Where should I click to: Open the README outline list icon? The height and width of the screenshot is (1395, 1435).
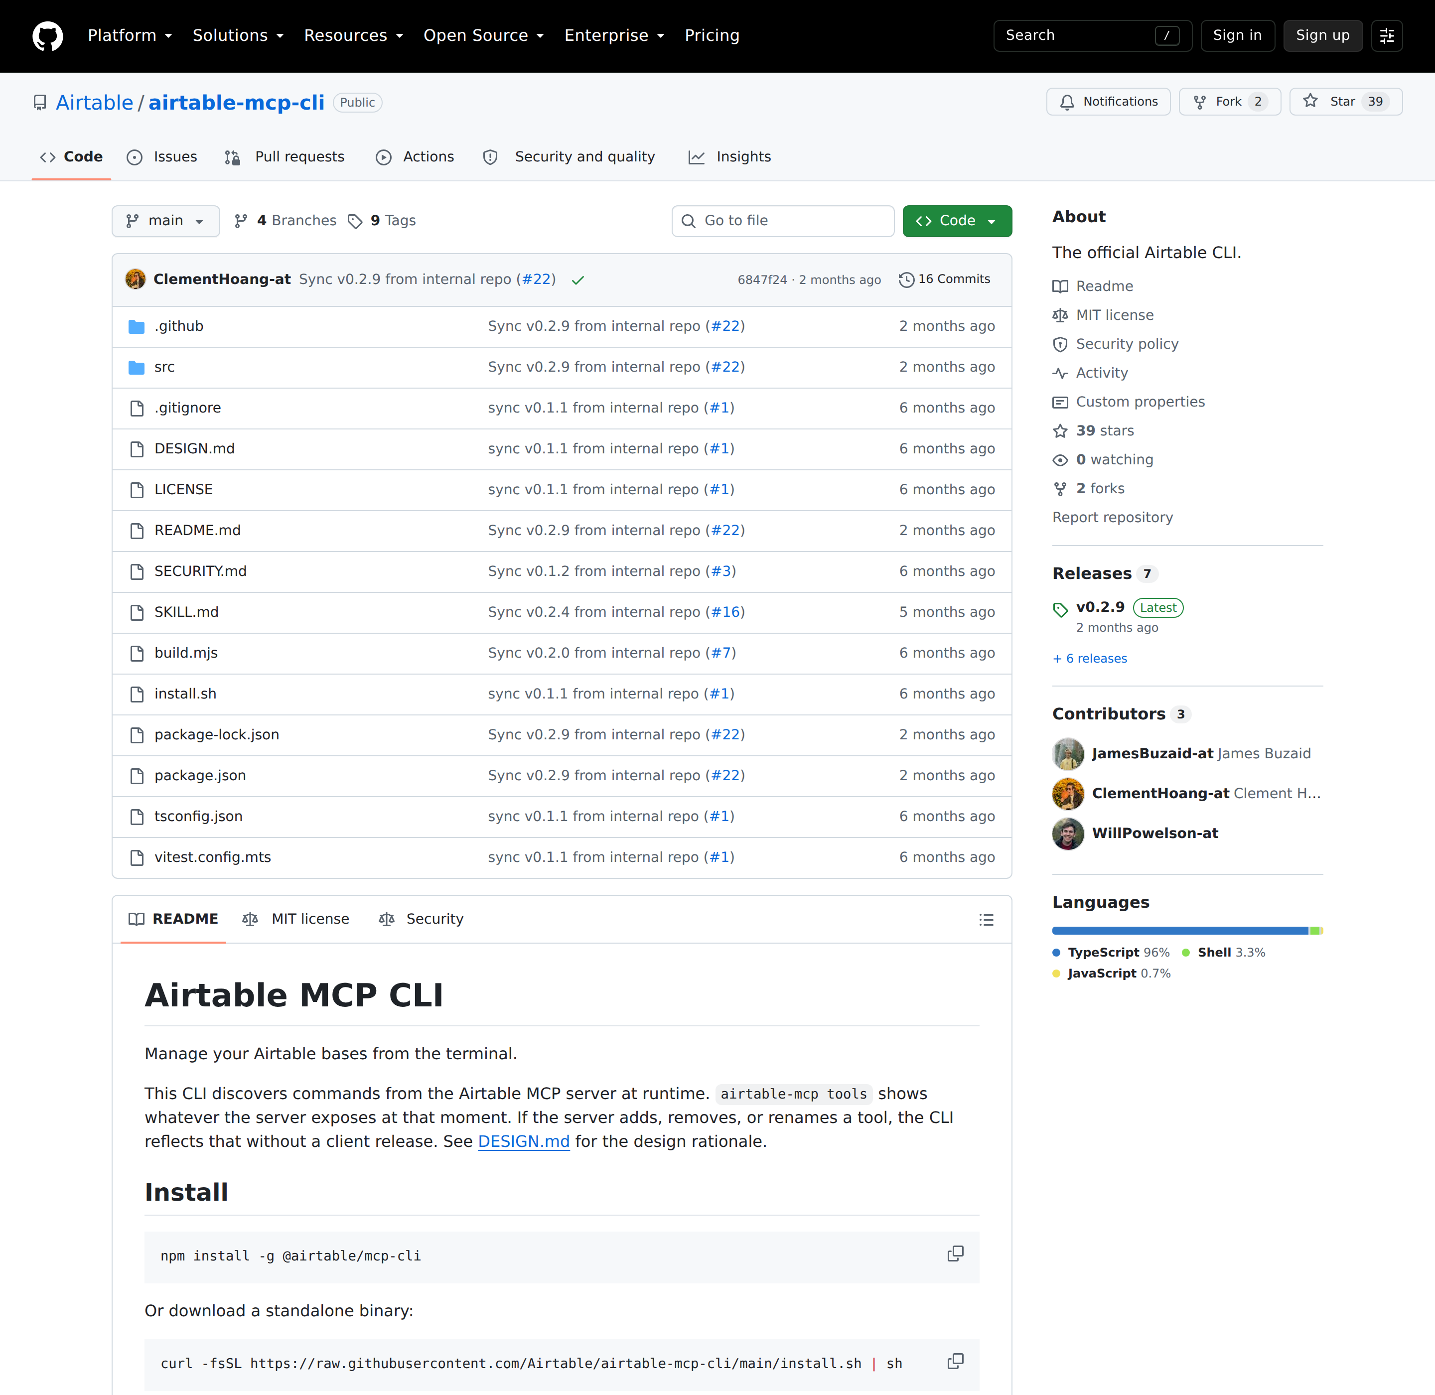987,920
